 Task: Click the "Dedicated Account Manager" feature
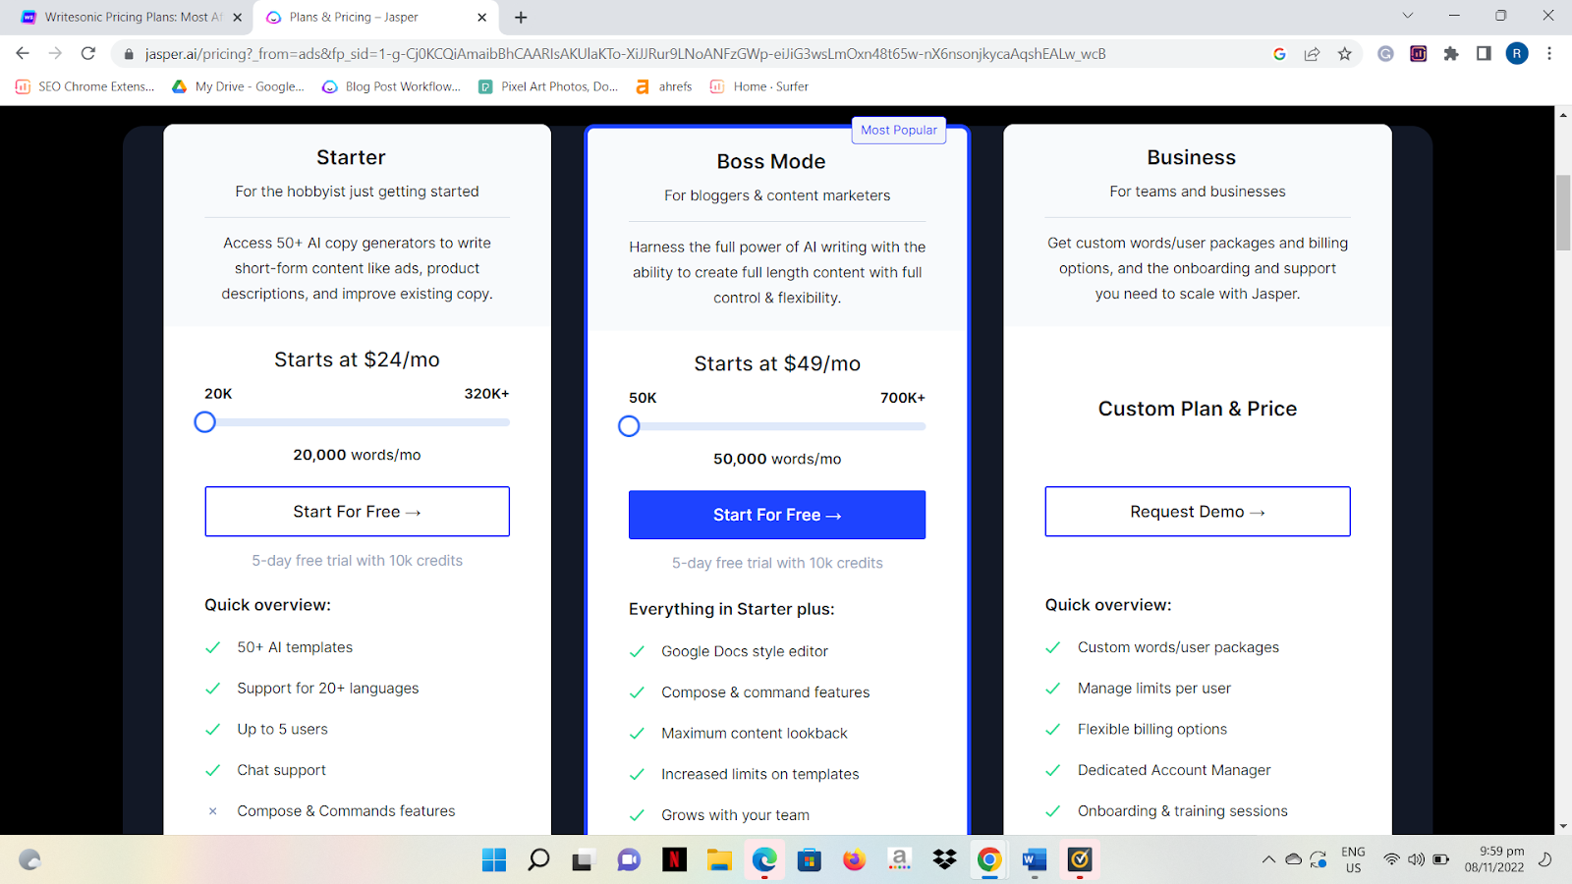(x=1174, y=770)
